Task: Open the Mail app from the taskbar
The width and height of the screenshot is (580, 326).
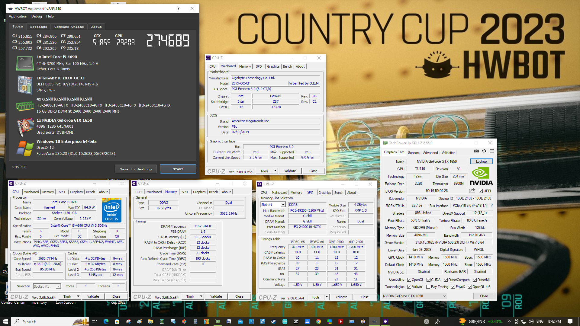Action: [x=240, y=321]
